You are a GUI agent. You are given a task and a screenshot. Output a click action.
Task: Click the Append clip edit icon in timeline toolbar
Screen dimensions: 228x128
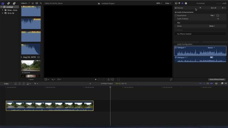click(x=24, y=84)
